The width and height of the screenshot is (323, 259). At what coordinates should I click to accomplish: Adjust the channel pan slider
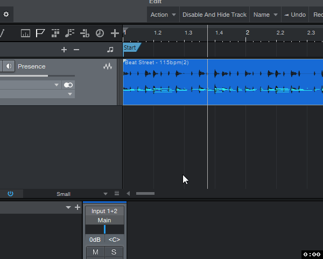(104, 229)
